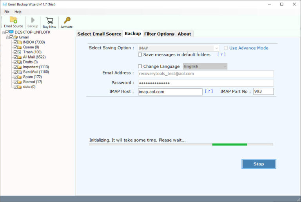This screenshot has height=202, width=301.
Task: Uncheck the Gmail checkbox
Action: 11,37
